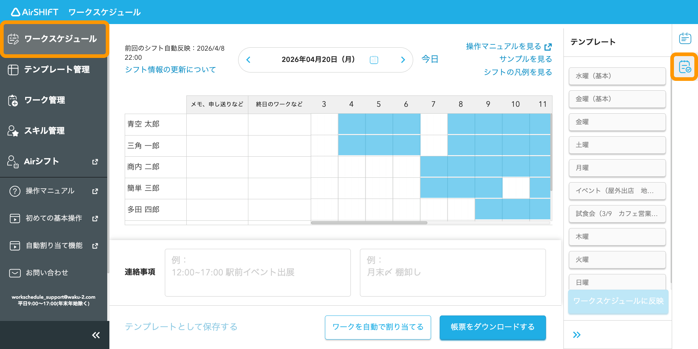Viewport: 698px width, 349px height.
Task: Select 三角 一郎 row name
Action: pos(143,146)
